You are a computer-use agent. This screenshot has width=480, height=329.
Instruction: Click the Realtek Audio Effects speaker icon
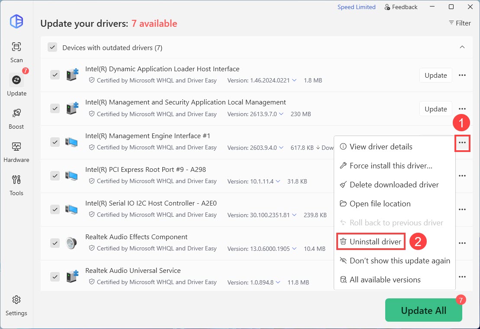click(x=71, y=243)
